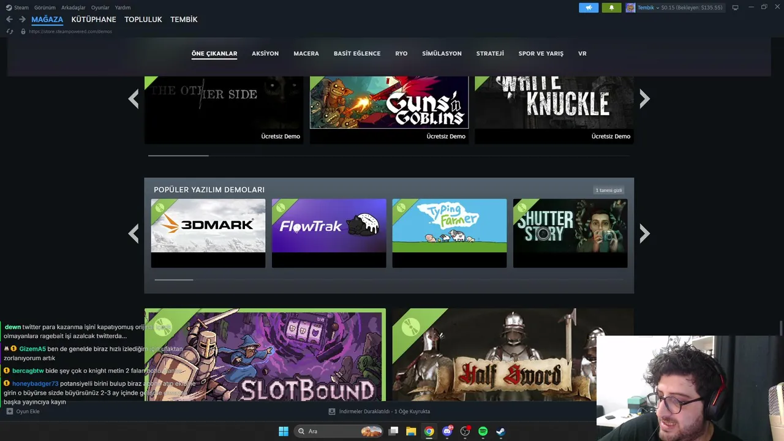This screenshot has width=784, height=441.
Task: Open the Arkadaşlar menu
Action: (73, 7)
